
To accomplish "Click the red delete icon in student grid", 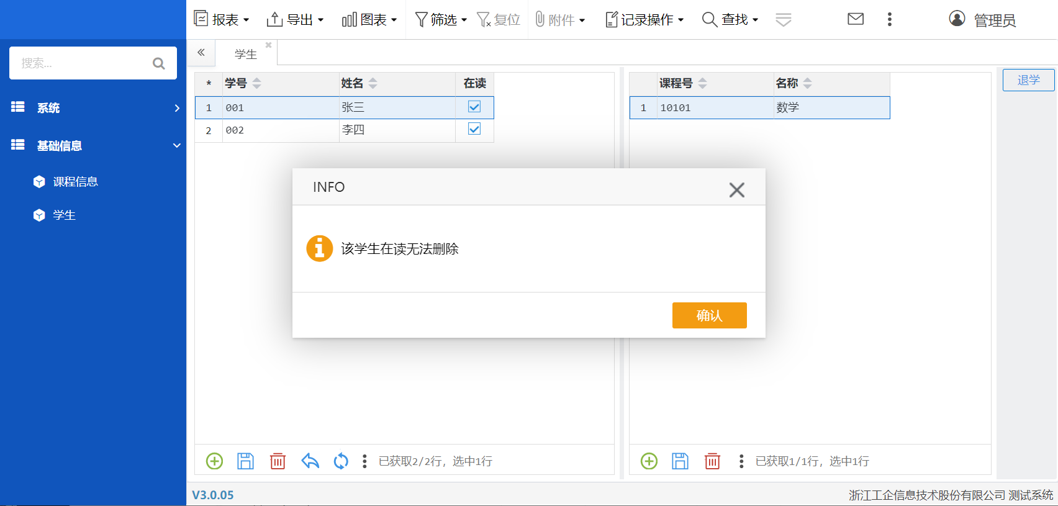I will (278, 461).
